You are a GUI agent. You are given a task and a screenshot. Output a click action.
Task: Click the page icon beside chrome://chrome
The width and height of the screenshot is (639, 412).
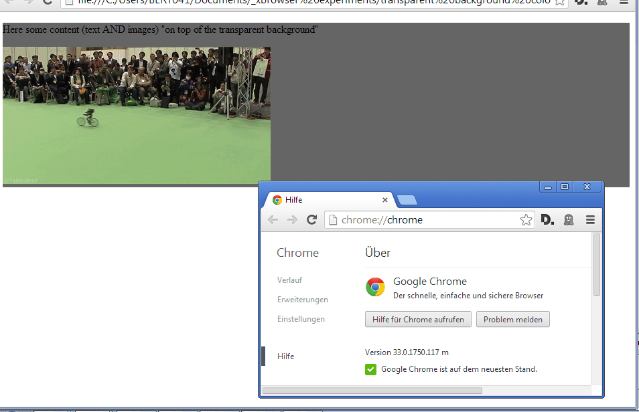[333, 220]
